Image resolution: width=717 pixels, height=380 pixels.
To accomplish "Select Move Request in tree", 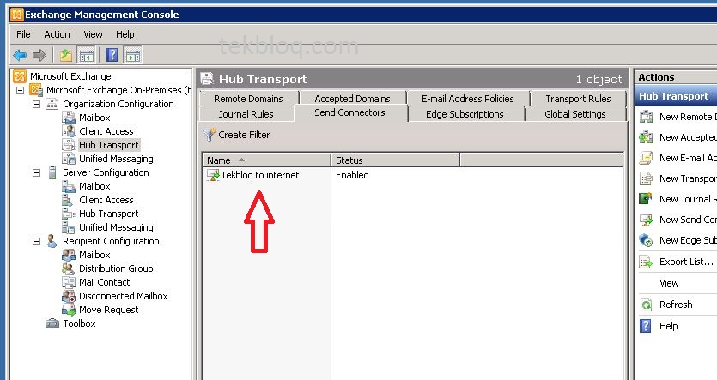I will 108,309.
